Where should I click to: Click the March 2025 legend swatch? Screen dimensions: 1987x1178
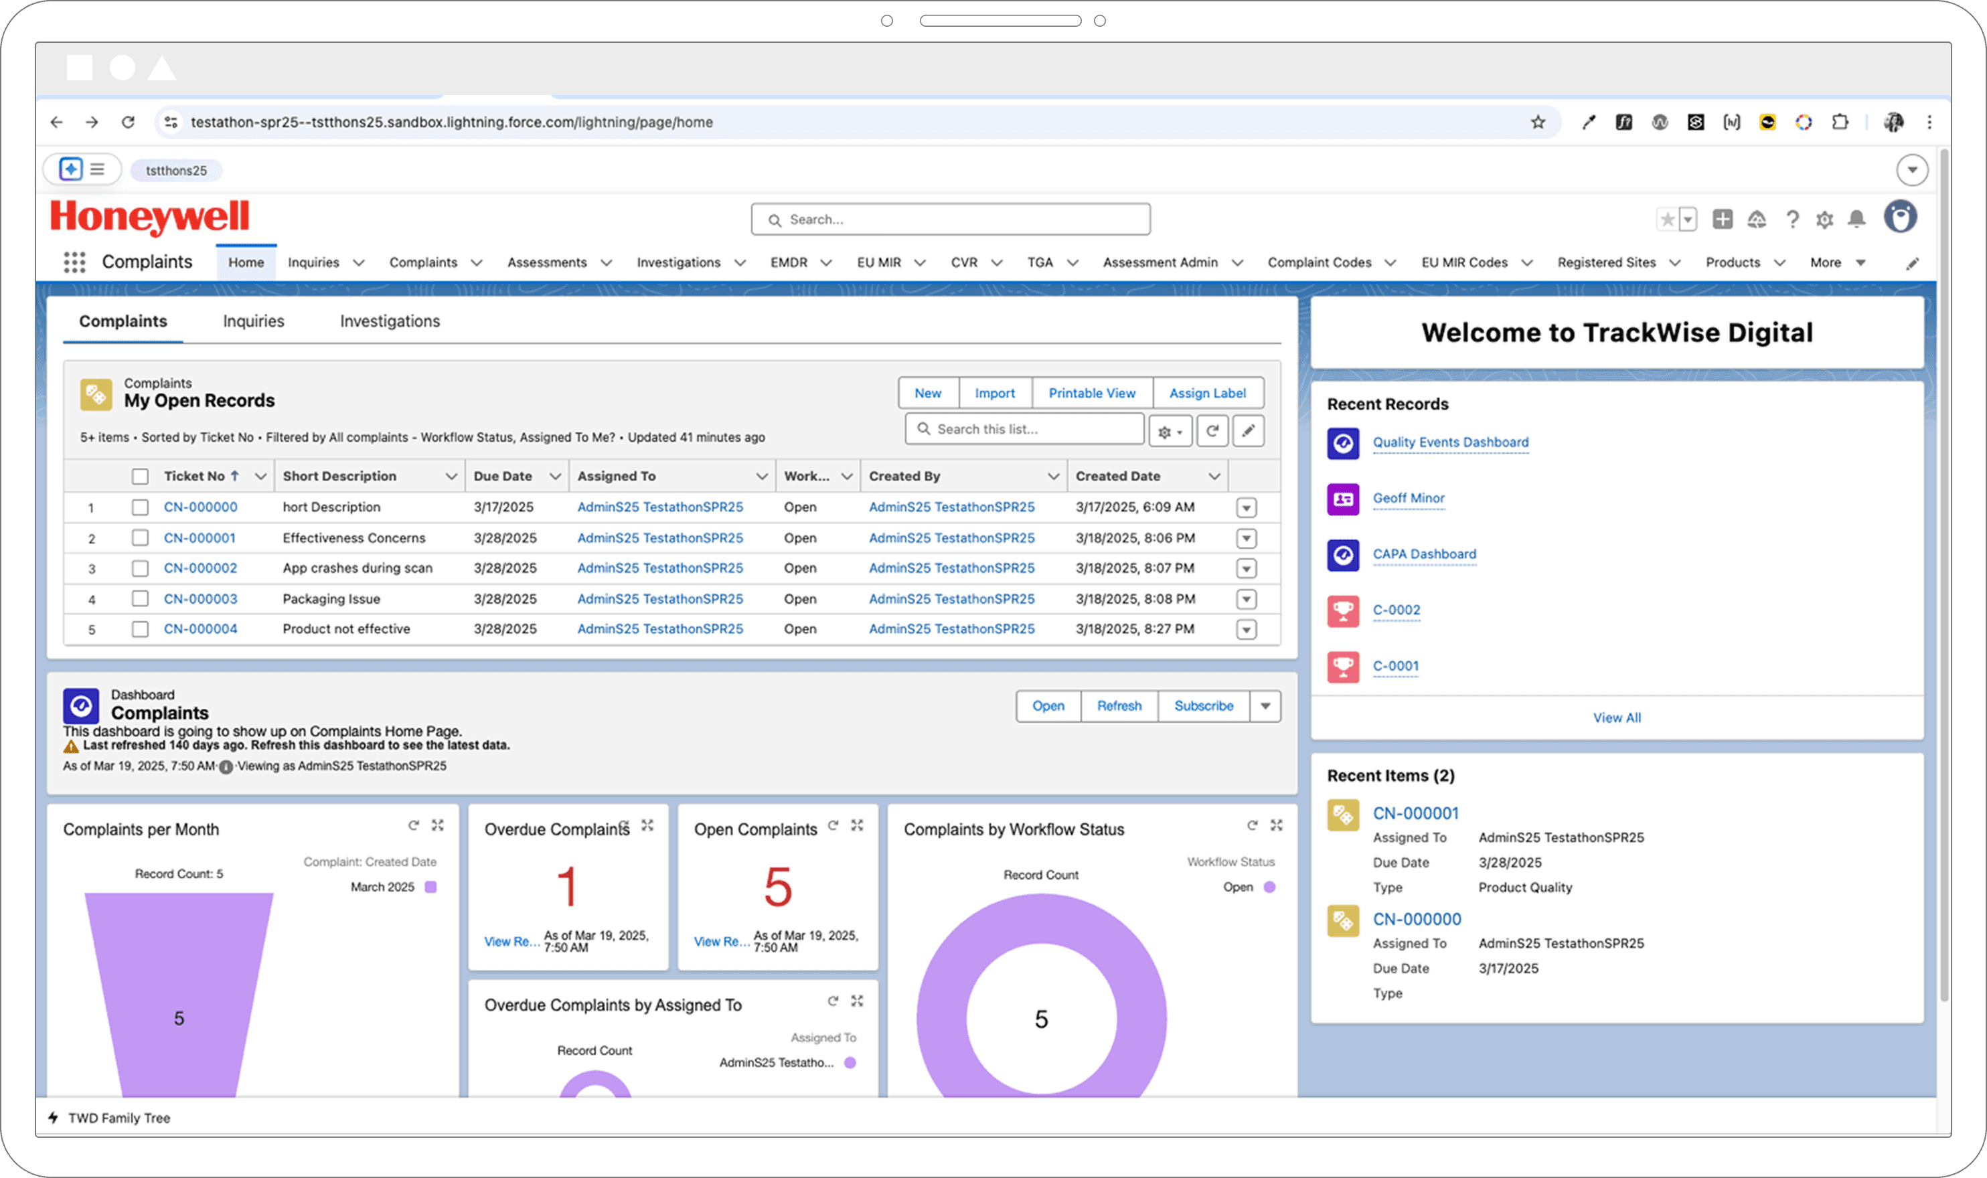[431, 887]
